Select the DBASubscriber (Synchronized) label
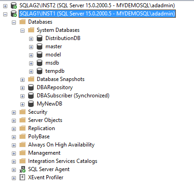This screenshot has height=192, width=194. click(73, 96)
